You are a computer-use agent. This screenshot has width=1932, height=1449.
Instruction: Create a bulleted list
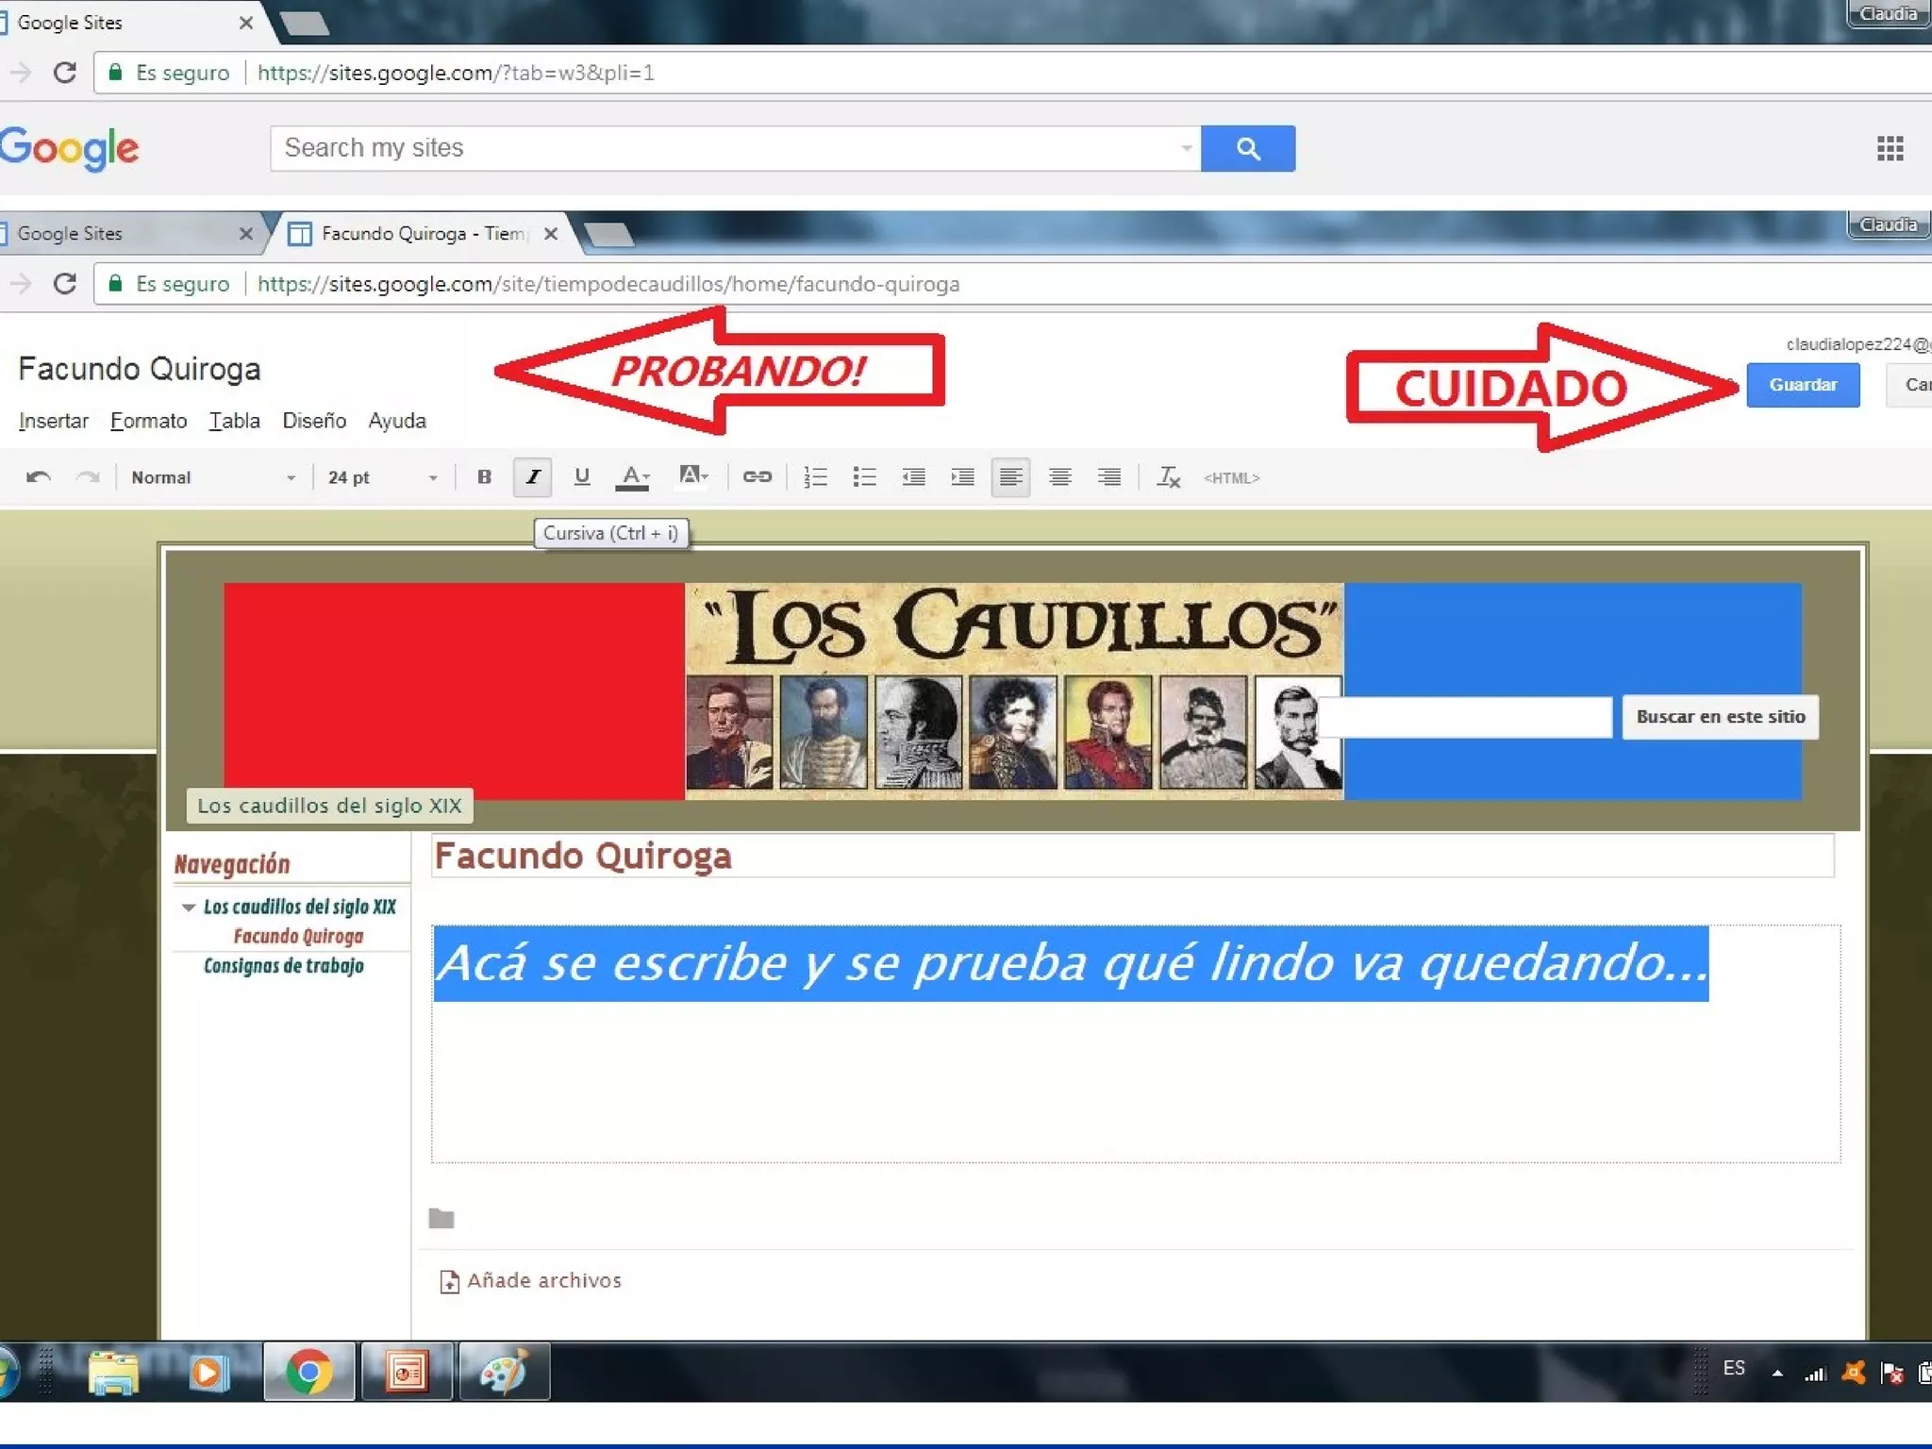864,477
